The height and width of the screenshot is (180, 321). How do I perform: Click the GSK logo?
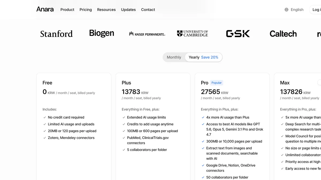(238, 34)
